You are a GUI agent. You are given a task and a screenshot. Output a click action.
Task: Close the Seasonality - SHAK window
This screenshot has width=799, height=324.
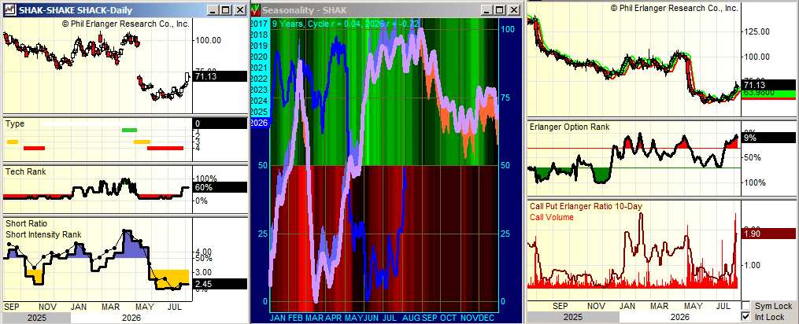point(512,9)
